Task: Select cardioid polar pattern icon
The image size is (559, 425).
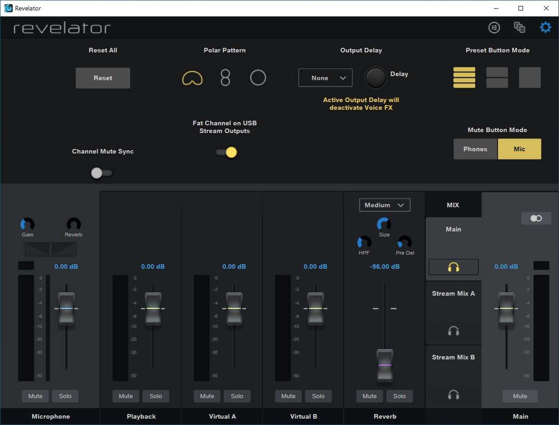Action: 193,78
